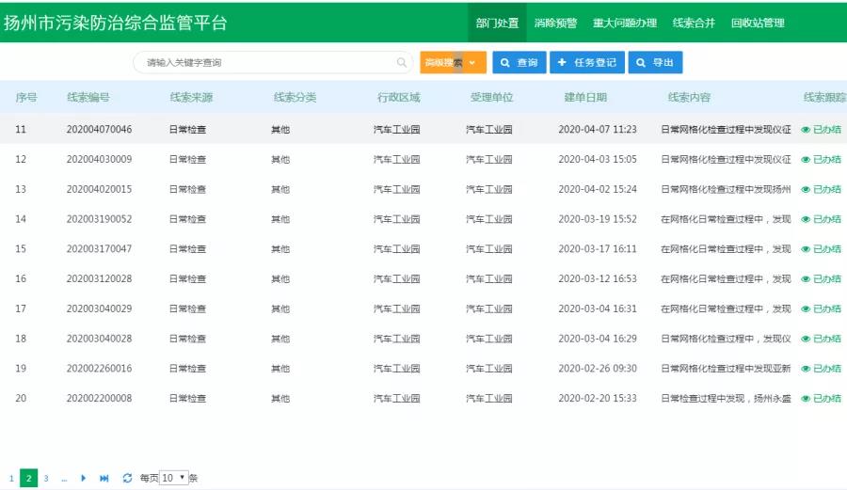Open the 回收站管理 tab
Viewport: 847px width, 490px height.
(758, 23)
